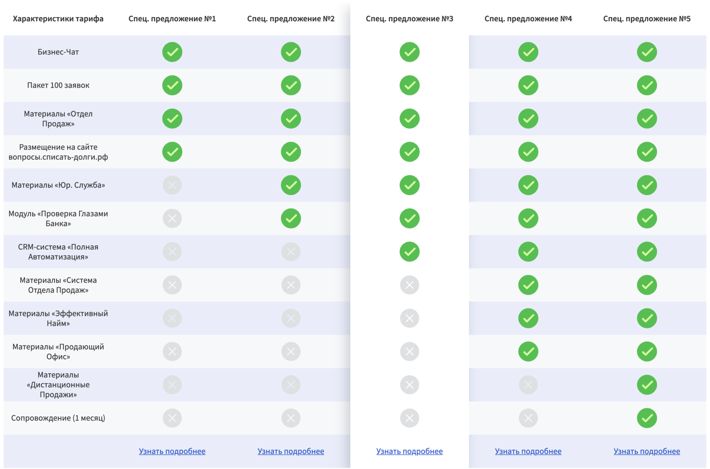This screenshot has width=710, height=469.
Task: Click the Сопровождение (1 месяц) row label
Action: tap(58, 418)
